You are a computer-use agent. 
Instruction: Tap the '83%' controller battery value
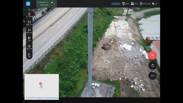[136, 4]
